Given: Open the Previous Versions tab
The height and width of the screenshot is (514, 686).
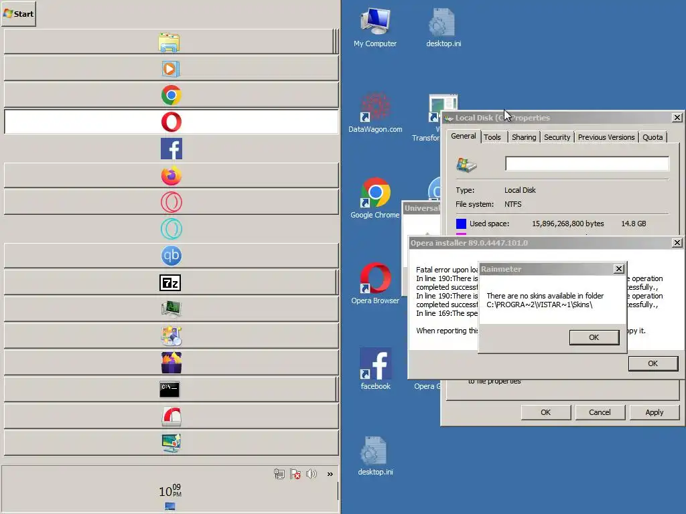Looking at the screenshot, I should pos(606,137).
